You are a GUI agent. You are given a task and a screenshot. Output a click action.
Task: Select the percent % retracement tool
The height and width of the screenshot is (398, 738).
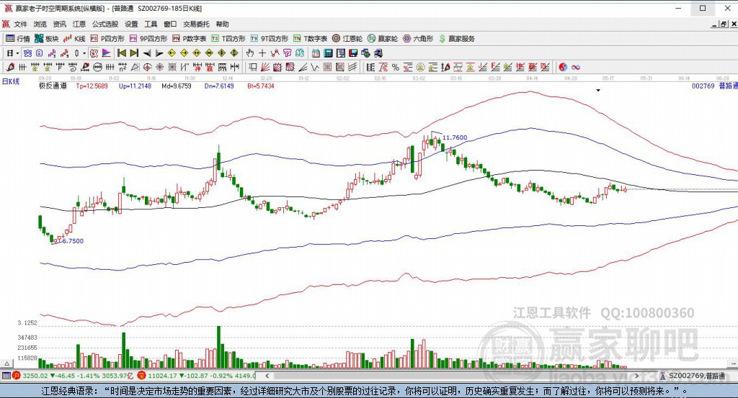396,67
